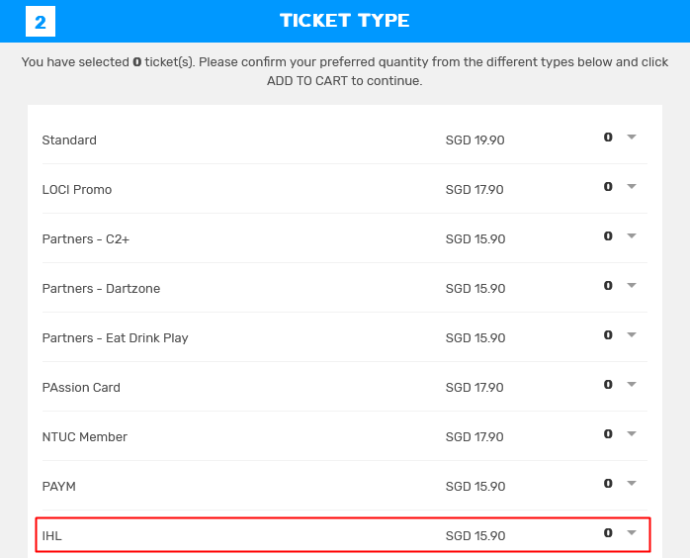Screen dimensions: 690x558
Task: Select the highlighted IHL ticket name
Action: pyautogui.click(x=52, y=536)
